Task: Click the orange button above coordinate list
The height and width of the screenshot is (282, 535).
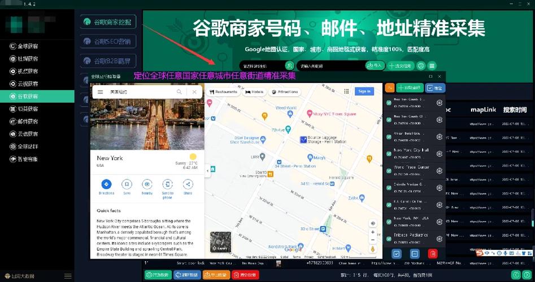Action: point(390,88)
